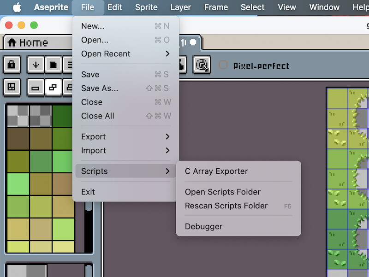Select the highlighted overlapping-squares tileset mode icon

53,87
